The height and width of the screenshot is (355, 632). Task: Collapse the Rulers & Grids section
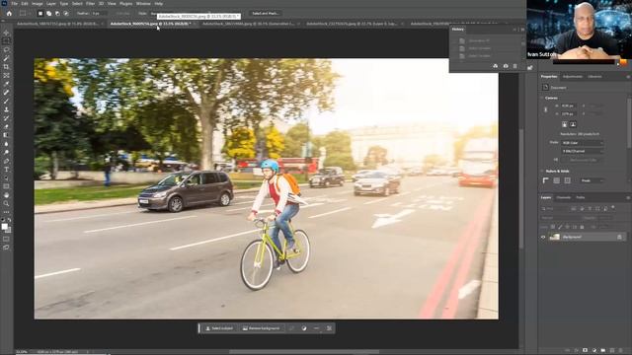tap(542, 171)
